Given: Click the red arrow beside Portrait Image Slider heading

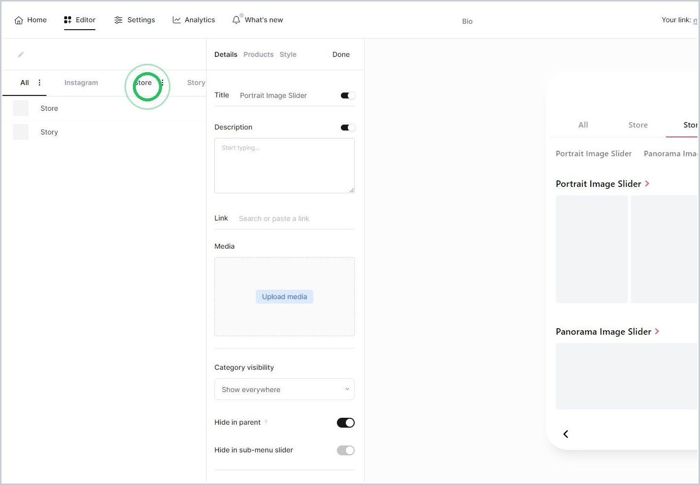Looking at the screenshot, I should tap(647, 183).
